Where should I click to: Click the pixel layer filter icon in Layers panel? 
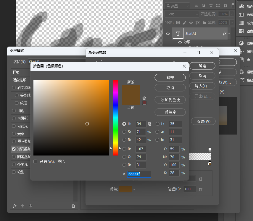196,6
